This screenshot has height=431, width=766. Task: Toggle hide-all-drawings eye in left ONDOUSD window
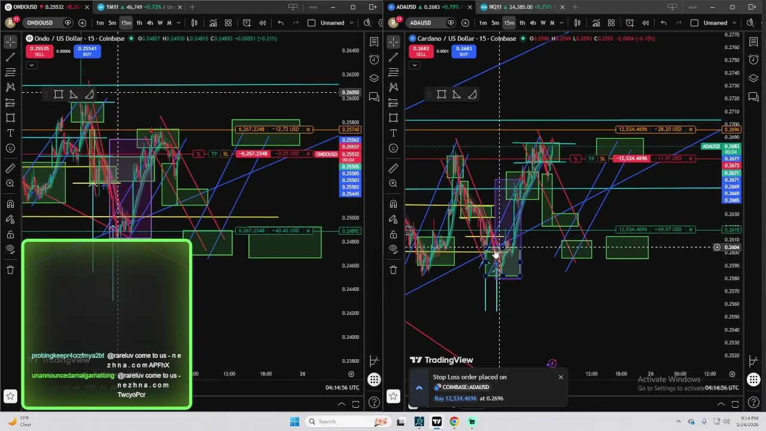coord(10,249)
